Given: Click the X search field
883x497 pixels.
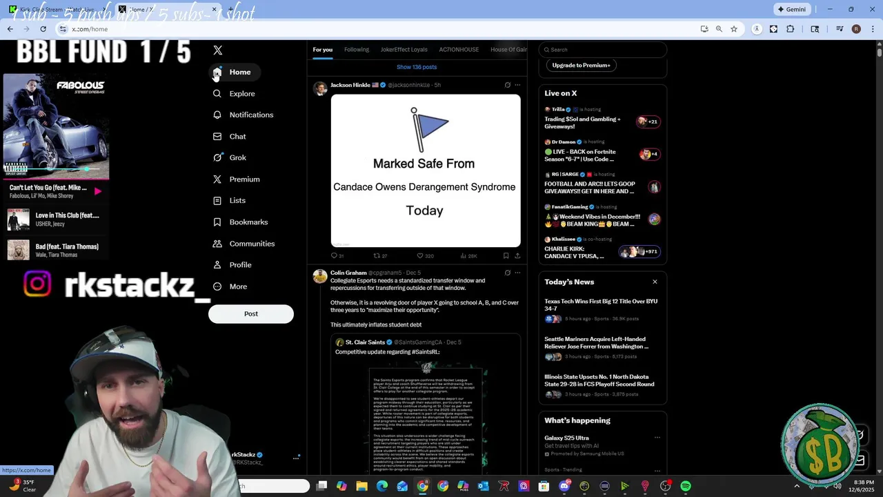Looking at the screenshot, I should [603, 50].
